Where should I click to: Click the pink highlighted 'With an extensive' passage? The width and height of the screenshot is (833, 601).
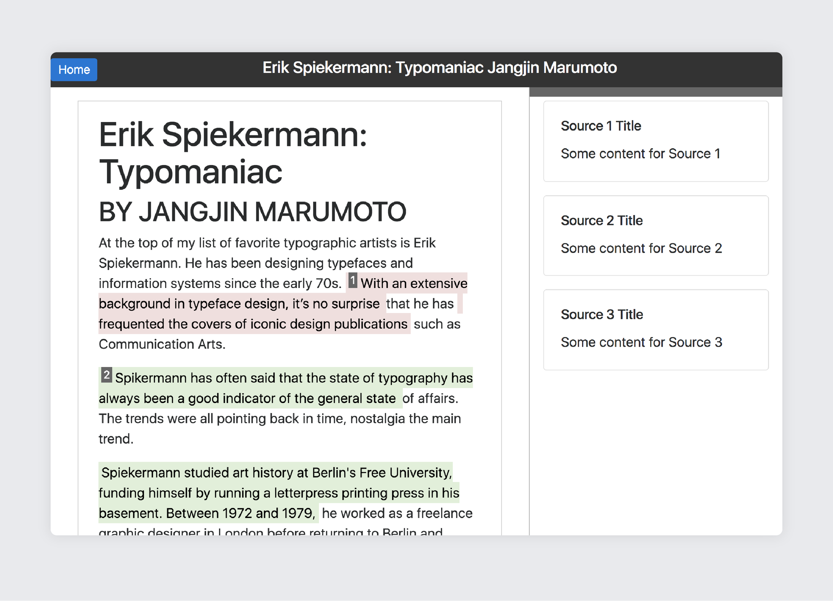(414, 284)
